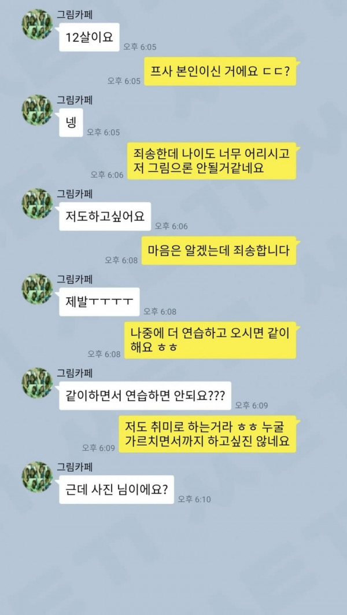Select the '저도하고싶어요' bubble
The height and width of the screenshot is (615, 347).
point(105,216)
